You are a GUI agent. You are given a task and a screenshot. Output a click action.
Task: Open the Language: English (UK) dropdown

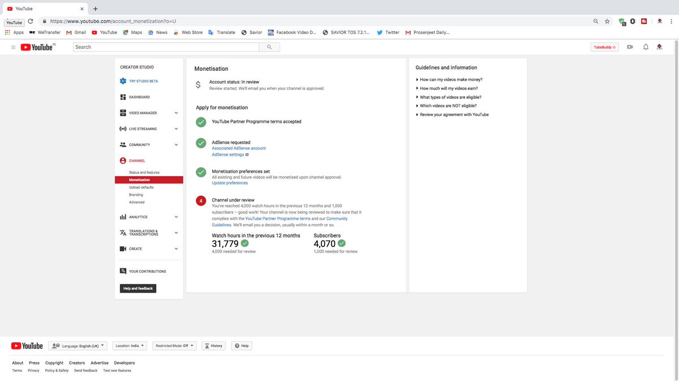[x=78, y=346]
